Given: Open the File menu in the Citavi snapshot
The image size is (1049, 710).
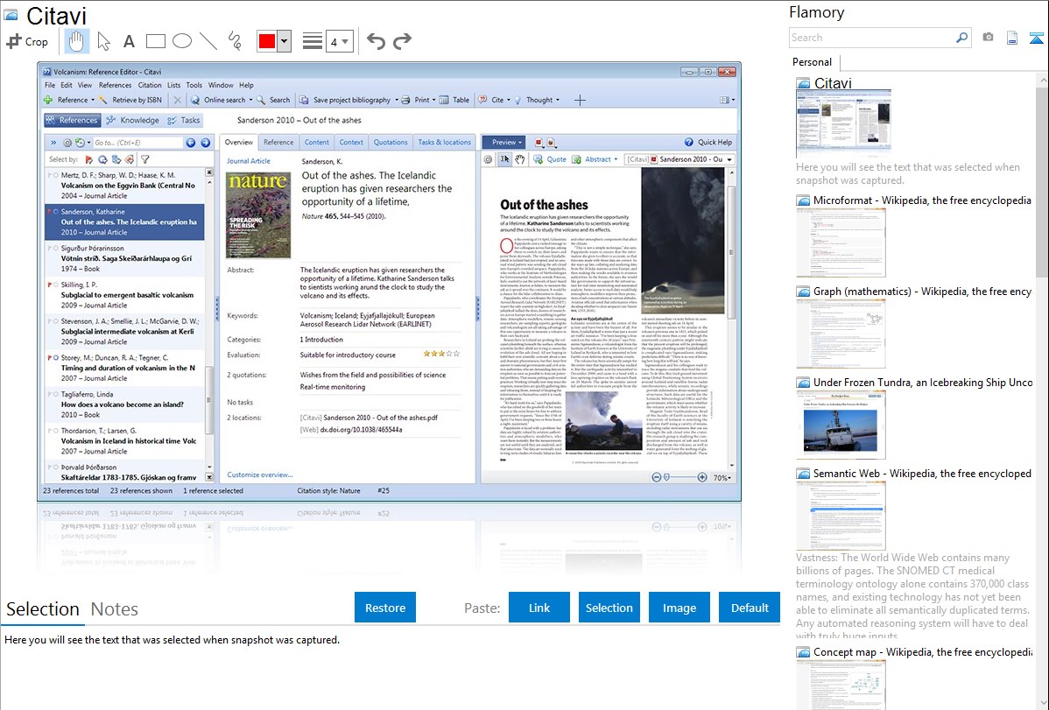Looking at the screenshot, I should (50, 85).
